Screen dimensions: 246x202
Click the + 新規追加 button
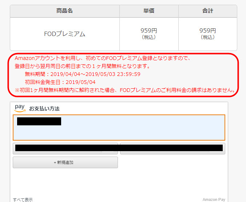[x=65, y=162]
